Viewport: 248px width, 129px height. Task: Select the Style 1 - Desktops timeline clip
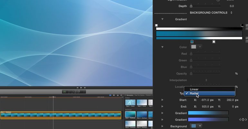(61, 115)
